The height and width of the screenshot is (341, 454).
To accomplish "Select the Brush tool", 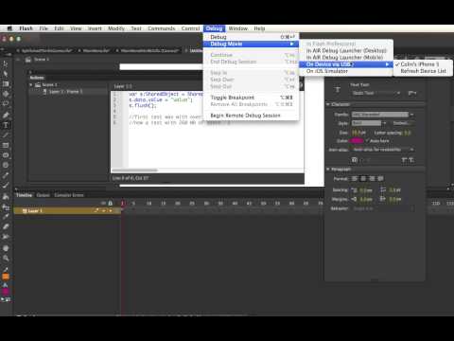I will 6,186.
